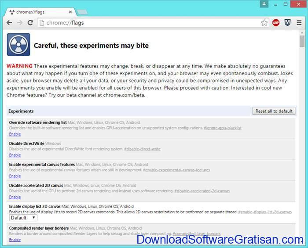
Task: Enable experimental canvas features
Action: pos(15,176)
